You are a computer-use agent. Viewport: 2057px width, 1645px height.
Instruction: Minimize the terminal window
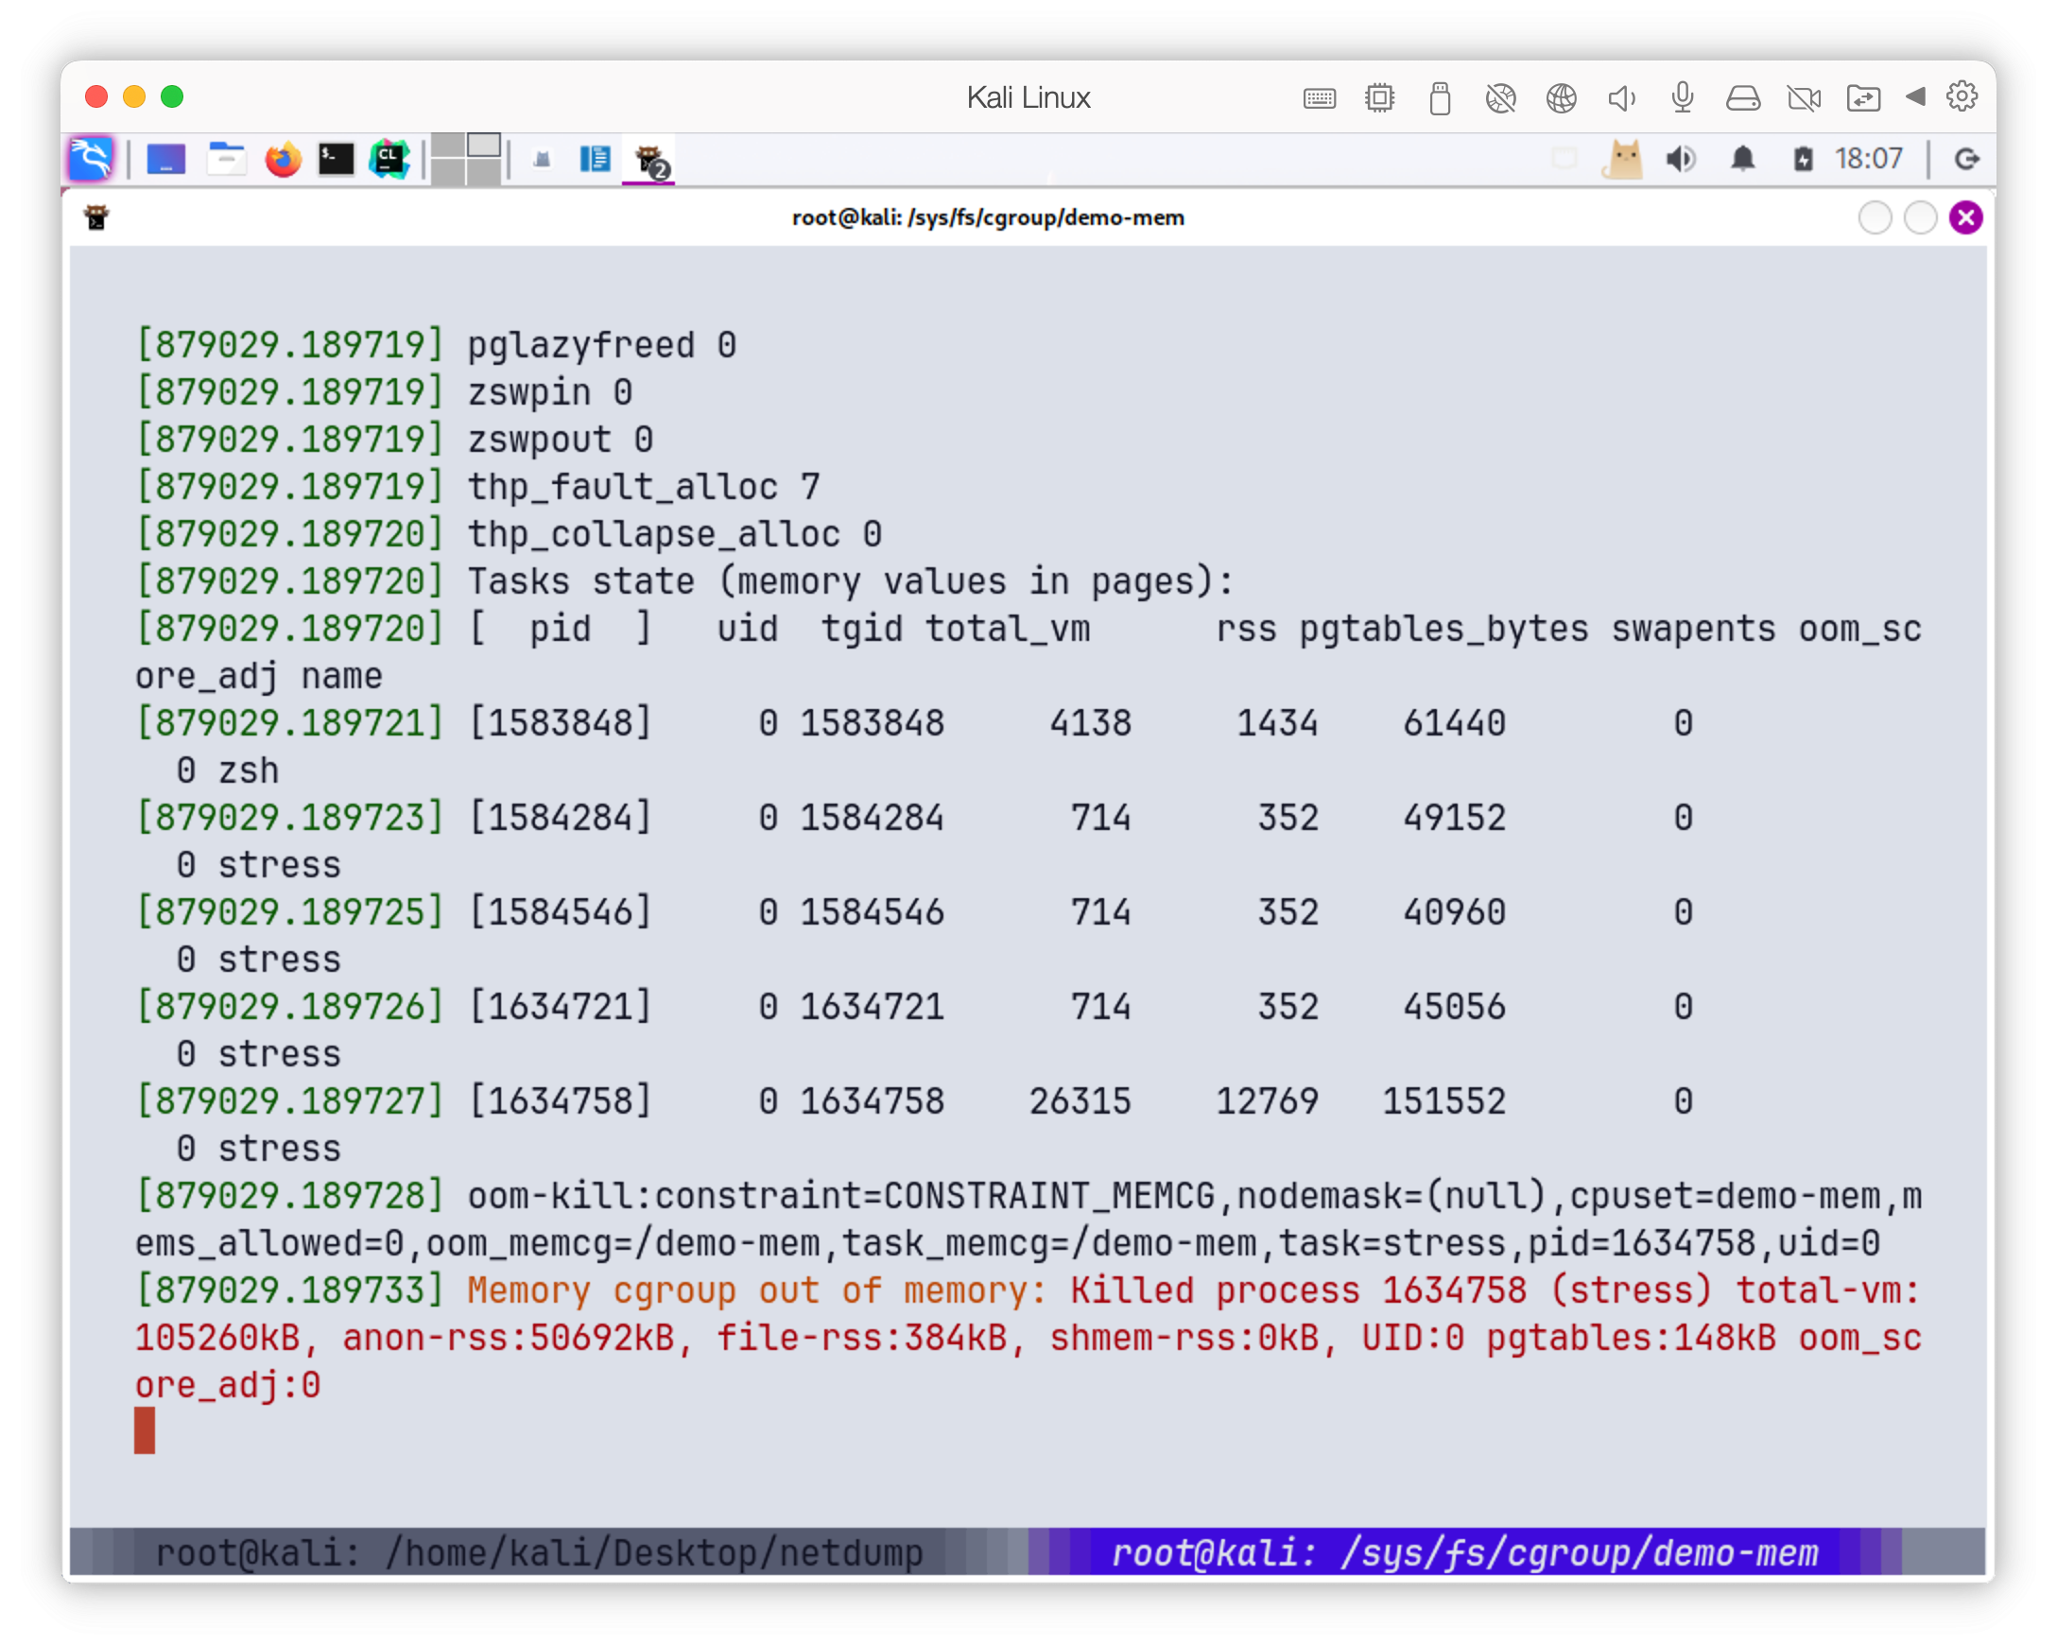(x=1875, y=217)
